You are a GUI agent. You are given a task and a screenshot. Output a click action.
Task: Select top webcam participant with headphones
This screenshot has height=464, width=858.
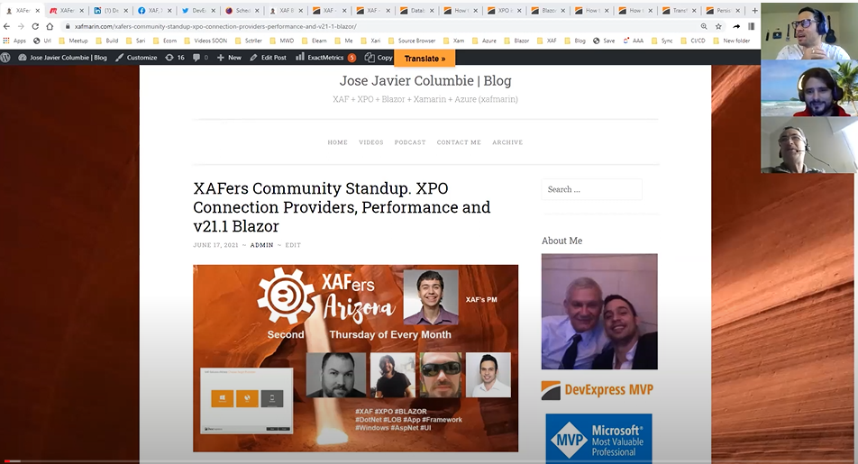point(808,31)
